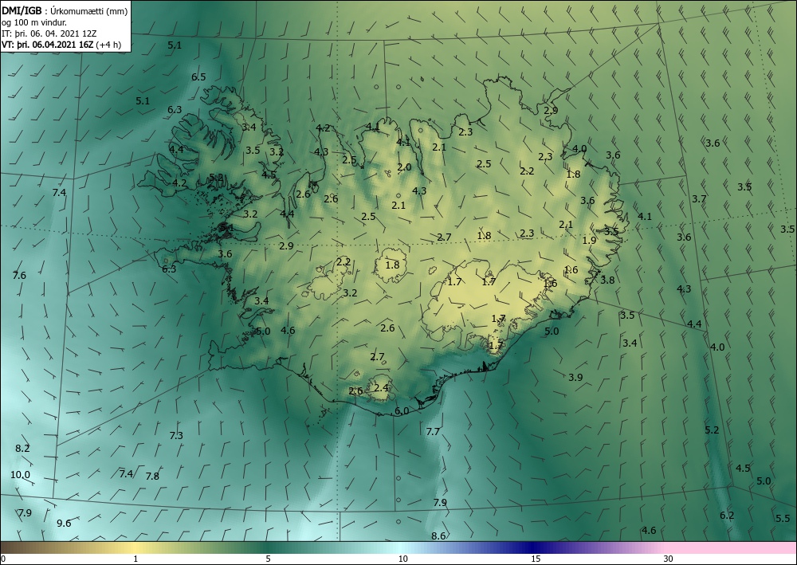Click the 3.9 value on the map

coord(575,377)
